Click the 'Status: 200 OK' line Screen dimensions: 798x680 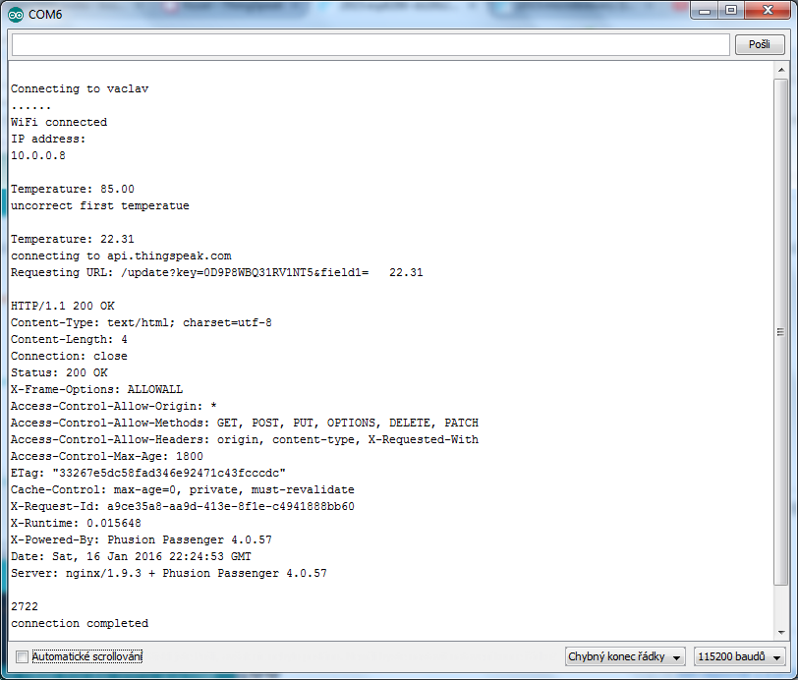tap(59, 373)
